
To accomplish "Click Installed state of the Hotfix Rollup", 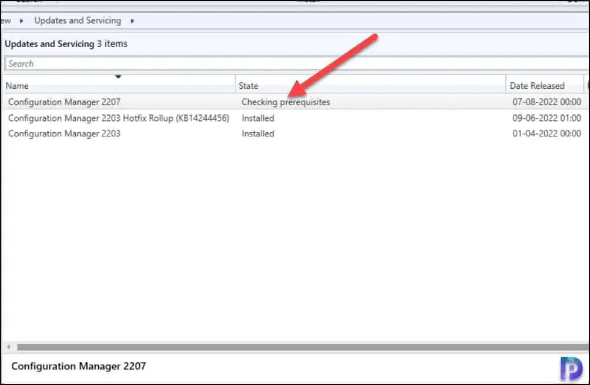I will coord(258,118).
